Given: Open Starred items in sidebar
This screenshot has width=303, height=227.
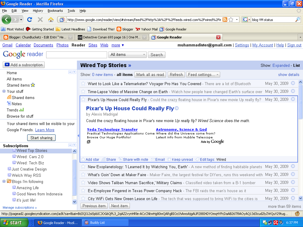Looking at the screenshot, I should [21, 85].
